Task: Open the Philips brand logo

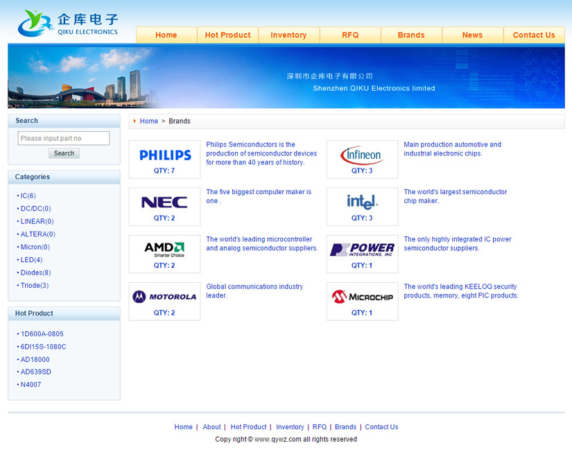Action: (x=165, y=155)
